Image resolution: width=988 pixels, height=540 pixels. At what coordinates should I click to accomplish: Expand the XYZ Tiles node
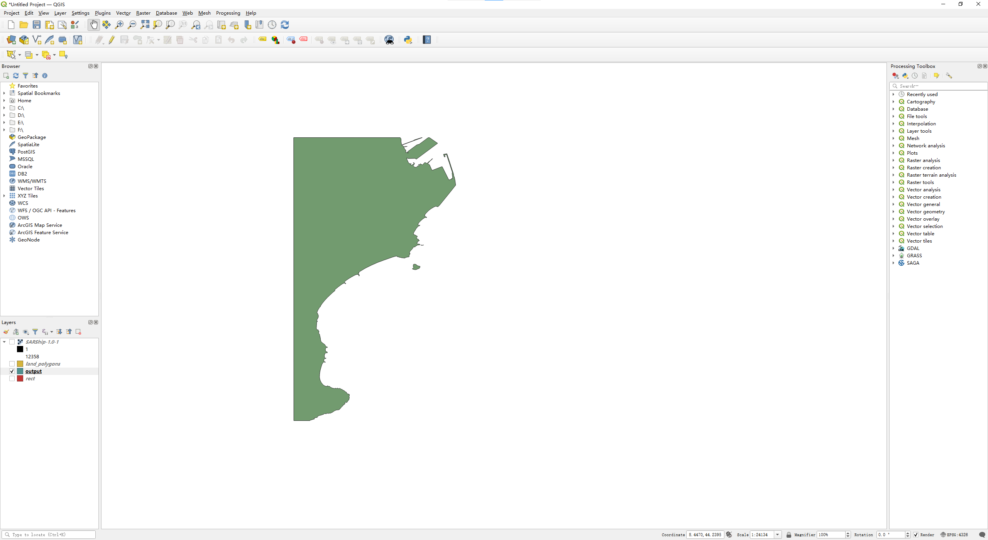[4, 196]
